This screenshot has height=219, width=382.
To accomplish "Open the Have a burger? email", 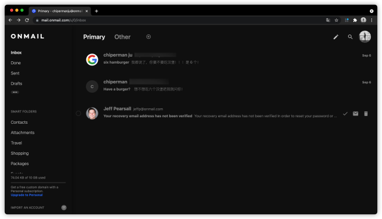I will tap(228, 86).
